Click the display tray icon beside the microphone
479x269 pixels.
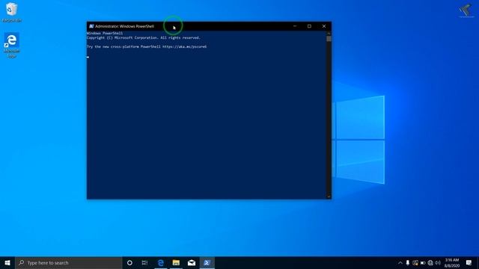415,262
